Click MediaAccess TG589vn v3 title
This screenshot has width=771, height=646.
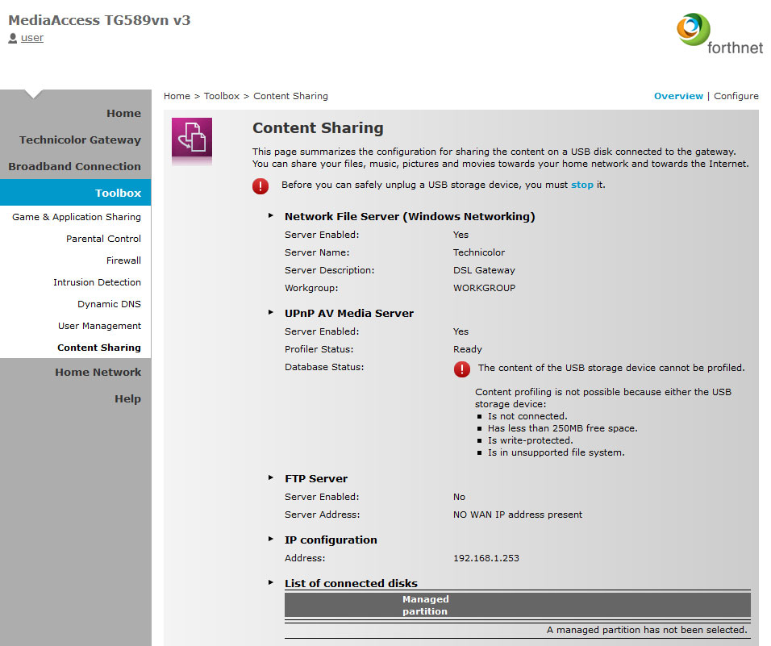99,20
